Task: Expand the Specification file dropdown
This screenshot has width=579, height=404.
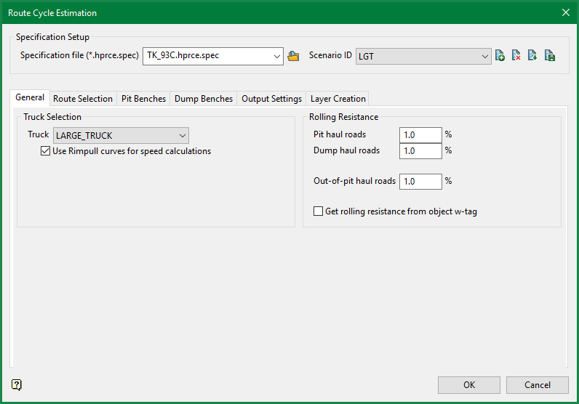Action: [276, 56]
